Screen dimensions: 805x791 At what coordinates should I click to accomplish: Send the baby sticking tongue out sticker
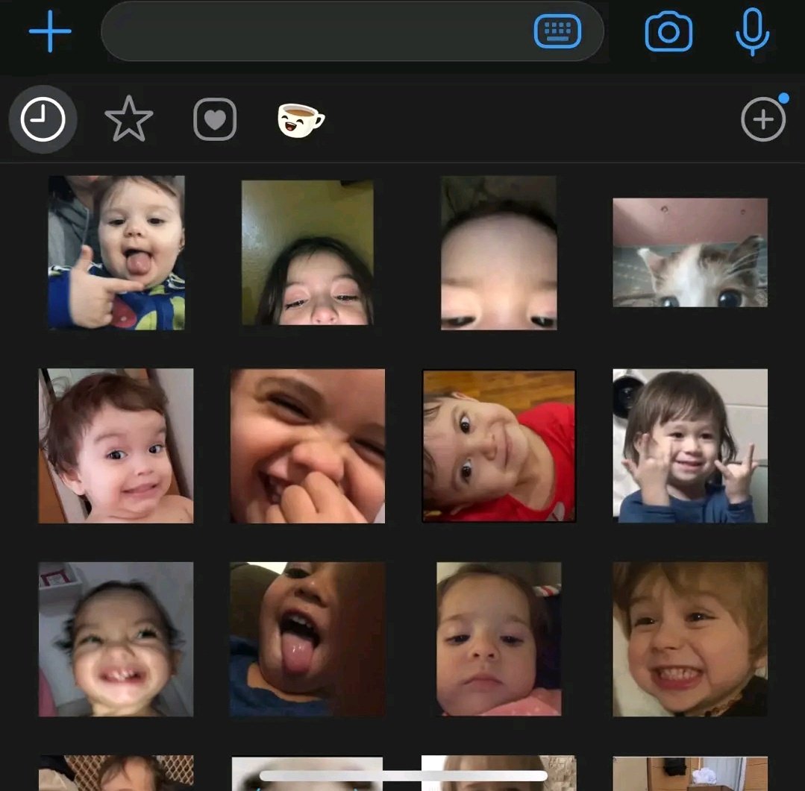click(x=116, y=253)
